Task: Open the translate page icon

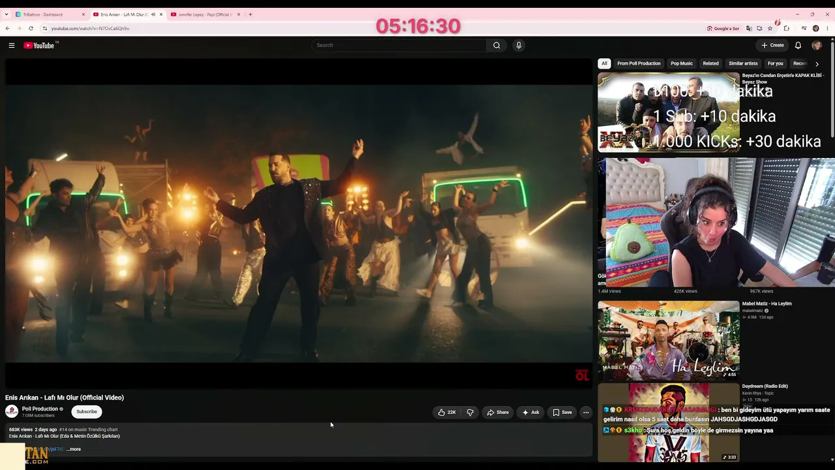Action: click(749, 28)
